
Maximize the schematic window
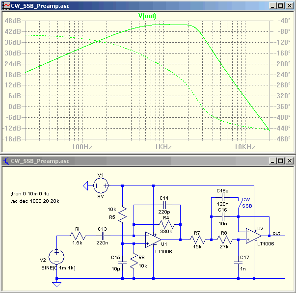pyautogui.click(x=281, y=161)
